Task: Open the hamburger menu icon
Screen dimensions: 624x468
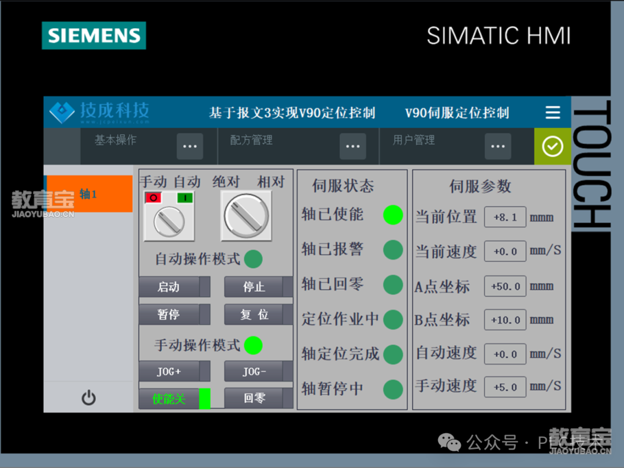Action: (x=552, y=113)
